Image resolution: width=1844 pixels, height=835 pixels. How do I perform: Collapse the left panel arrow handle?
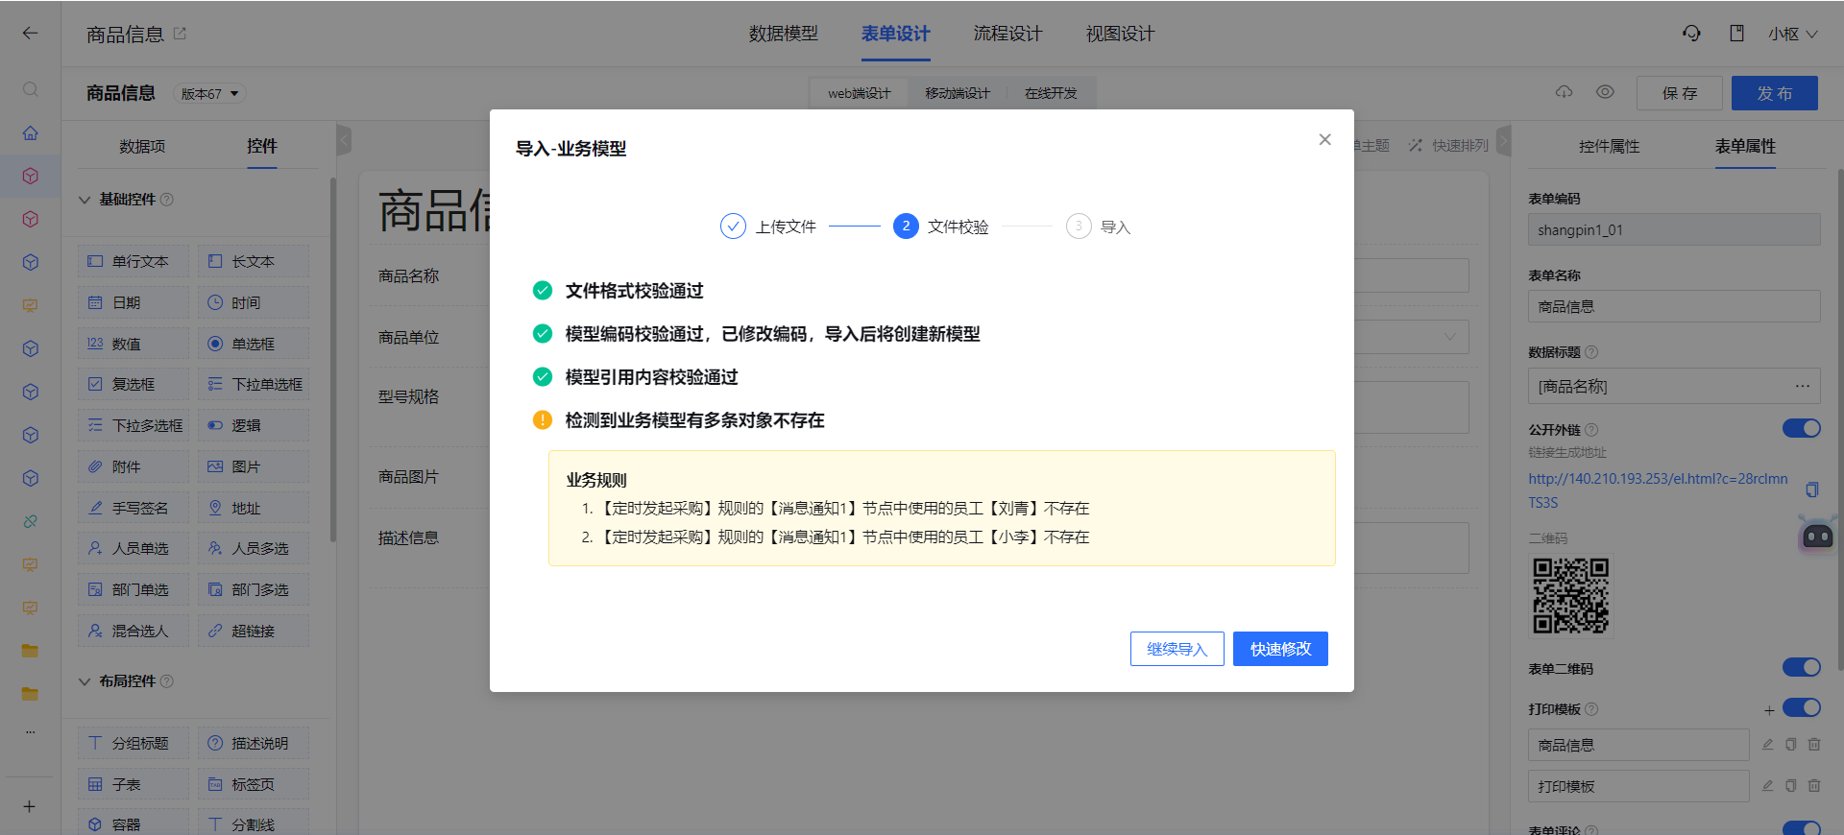click(344, 140)
